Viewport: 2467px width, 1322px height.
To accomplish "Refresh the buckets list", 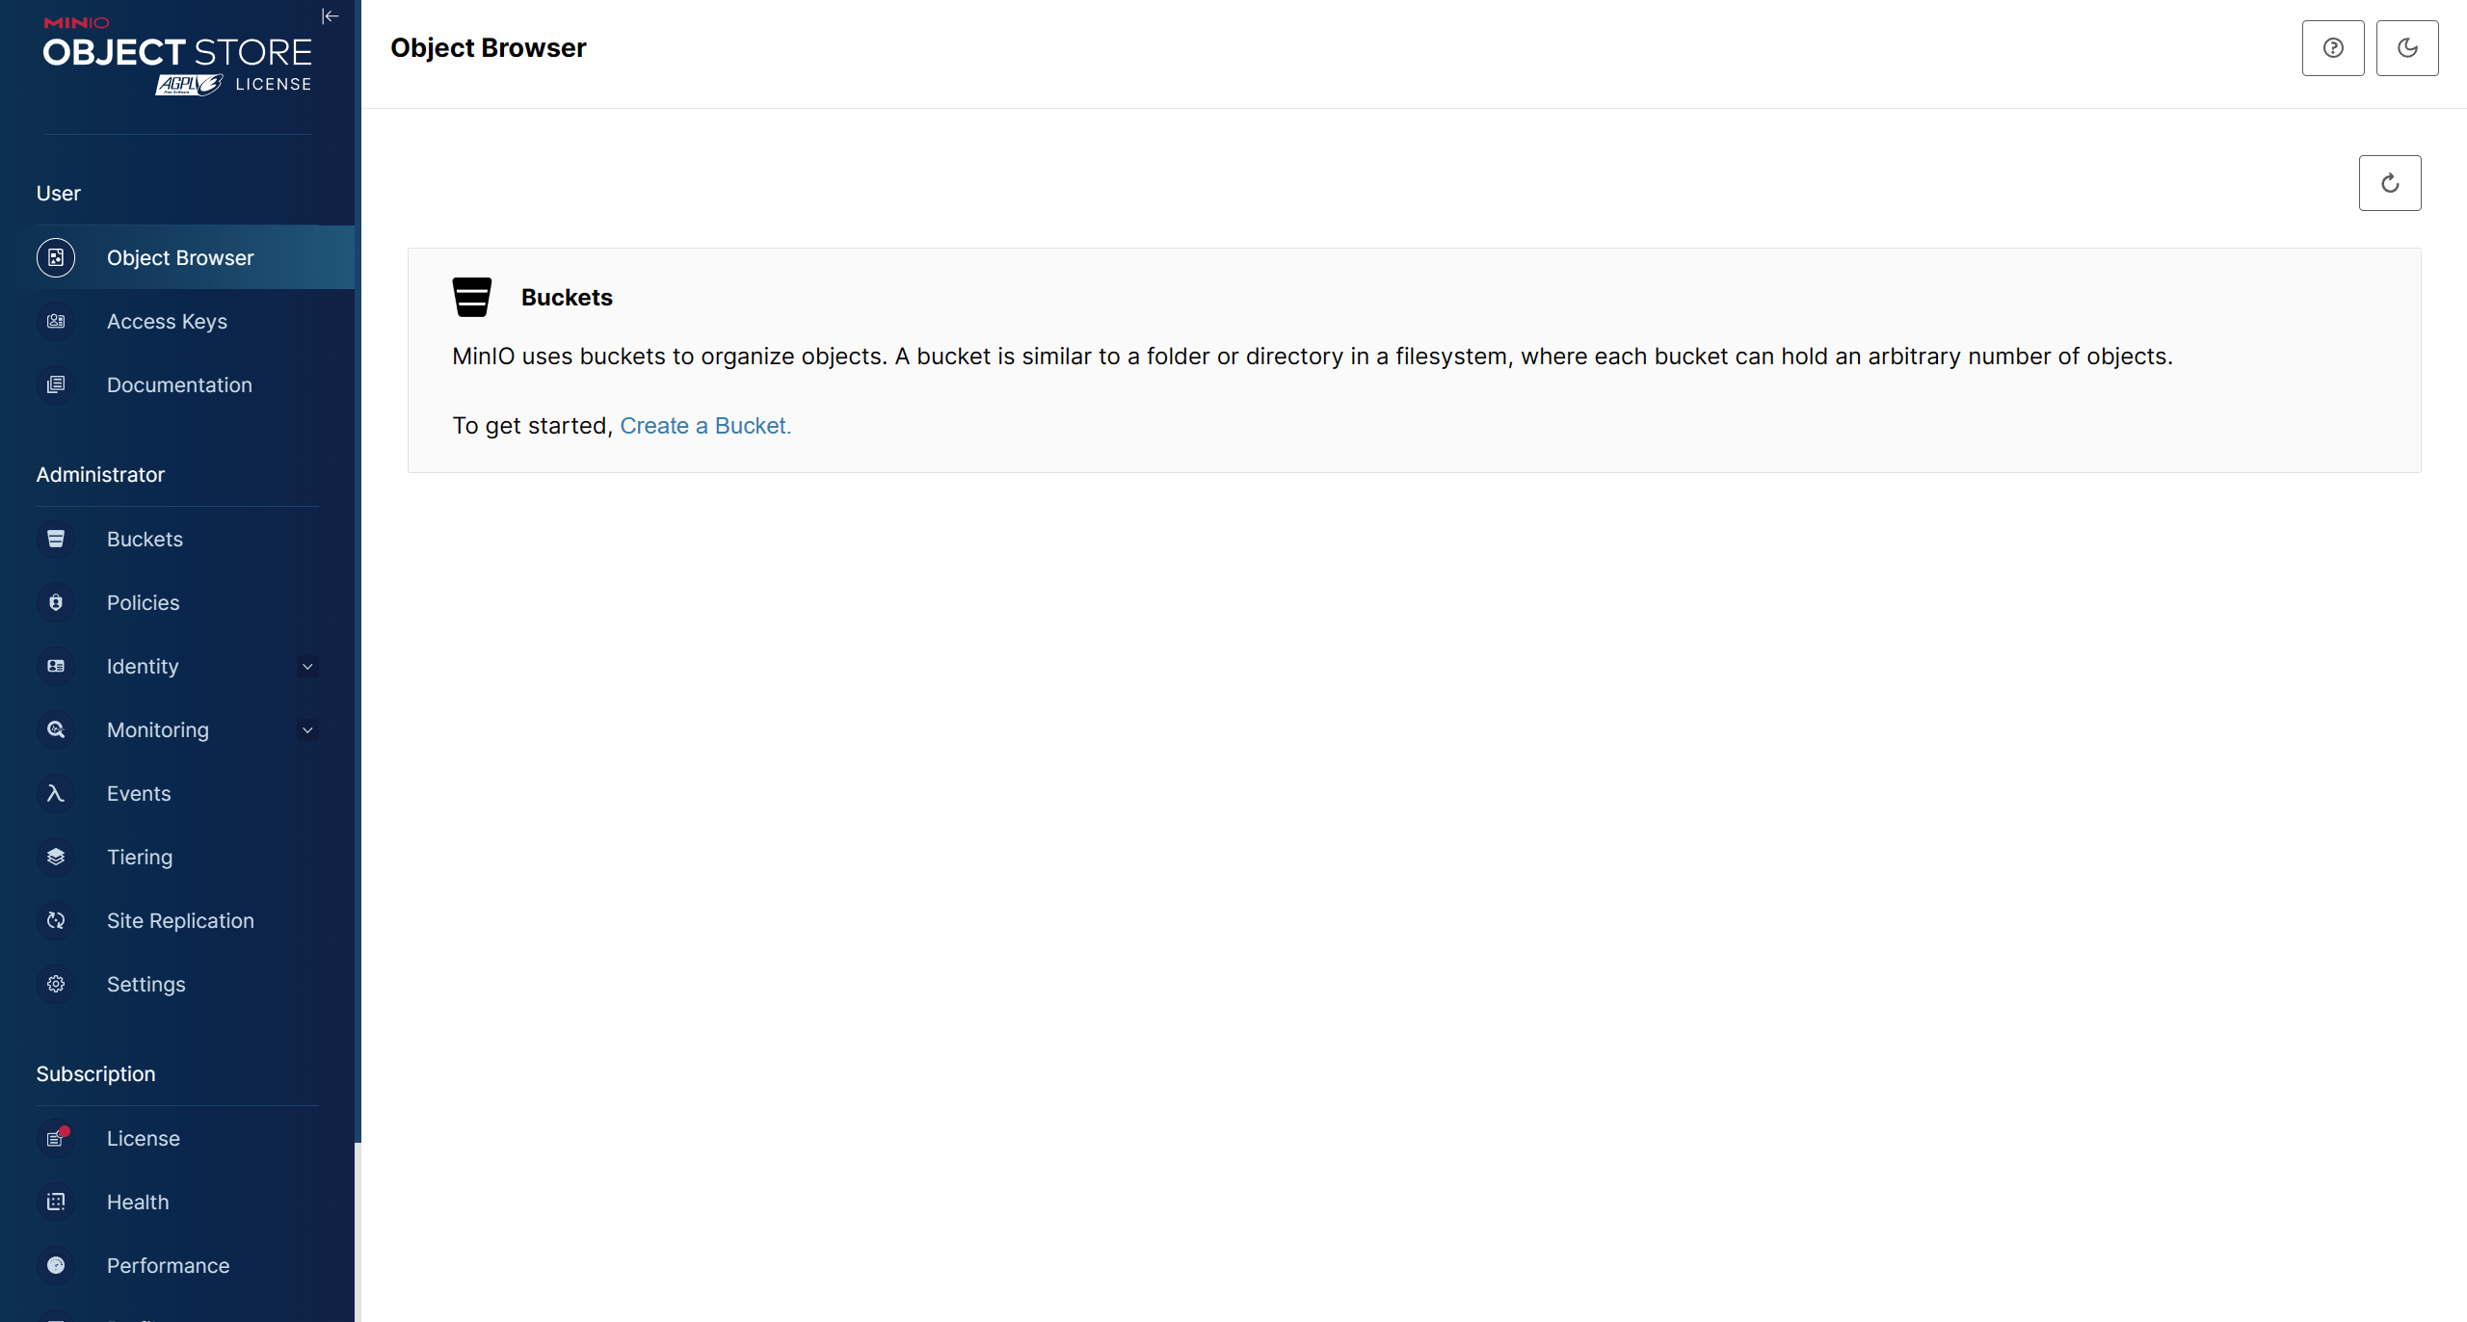I will [2389, 182].
